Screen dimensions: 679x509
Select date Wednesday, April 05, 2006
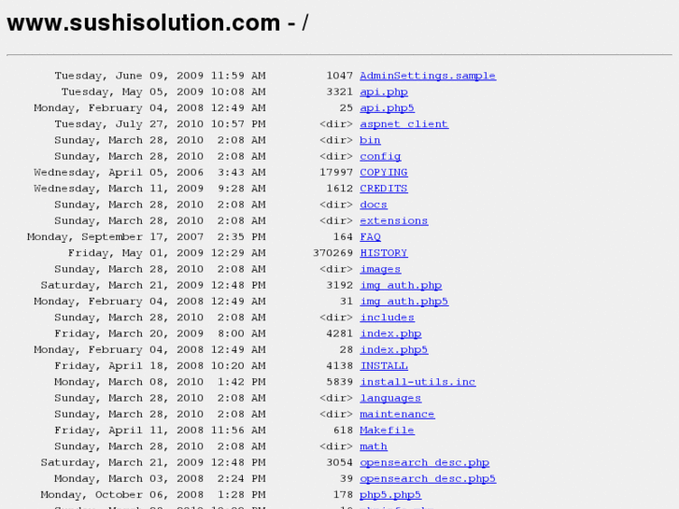(x=119, y=173)
